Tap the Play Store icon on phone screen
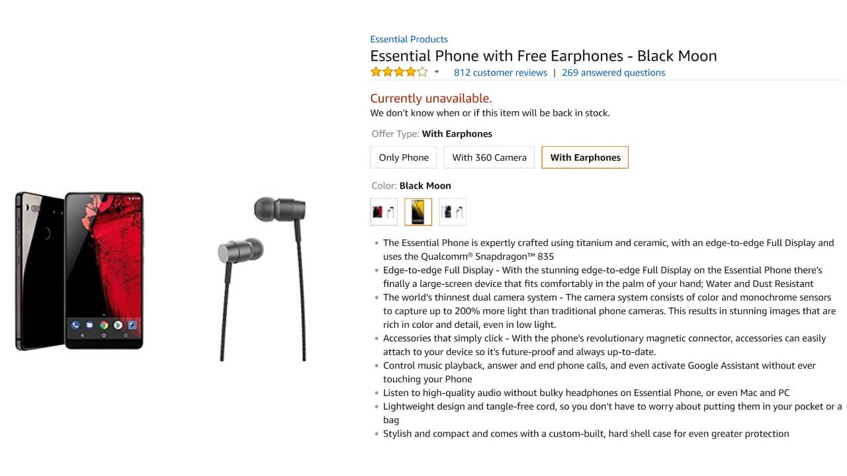 118,325
